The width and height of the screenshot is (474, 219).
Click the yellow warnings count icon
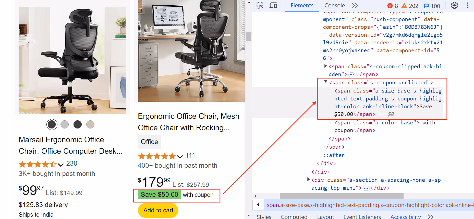click(x=404, y=6)
